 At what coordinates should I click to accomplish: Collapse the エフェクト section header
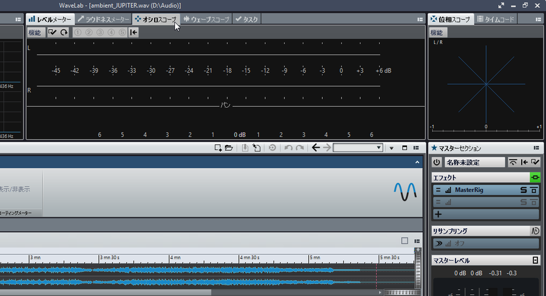point(480,177)
